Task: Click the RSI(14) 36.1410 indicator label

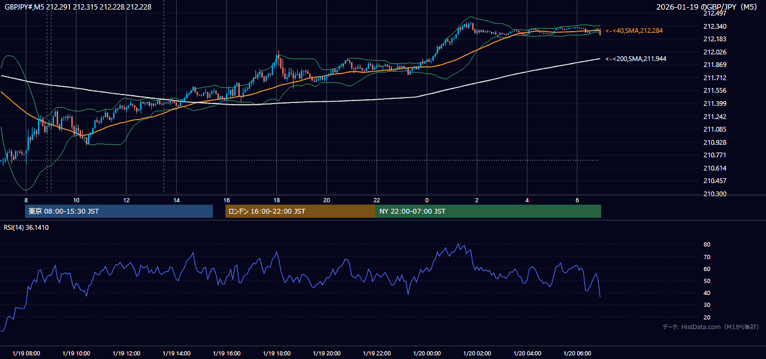Action: [x=26, y=227]
